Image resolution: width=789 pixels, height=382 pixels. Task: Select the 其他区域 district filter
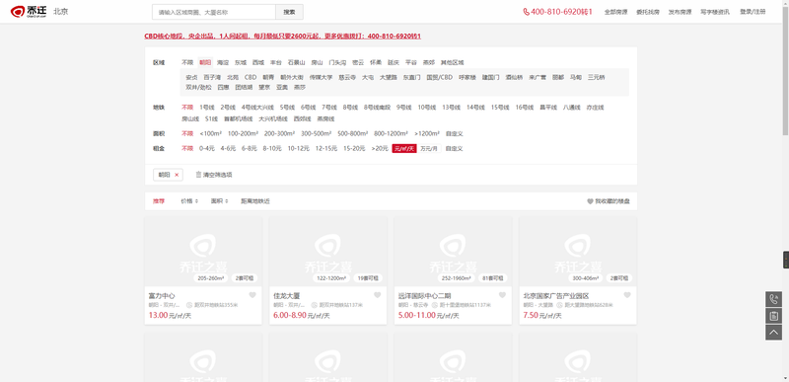tap(453, 62)
